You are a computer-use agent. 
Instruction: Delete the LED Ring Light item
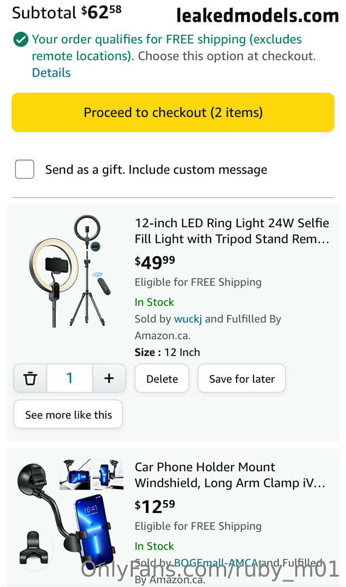click(x=162, y=379)
